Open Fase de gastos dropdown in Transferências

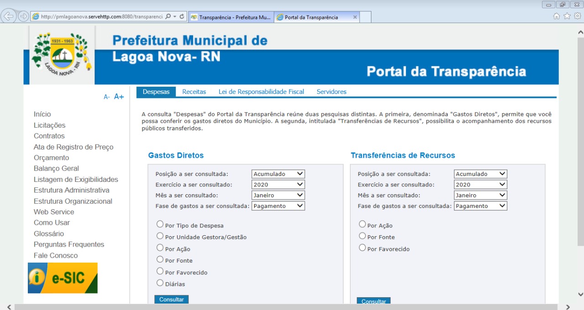[480, 206]
